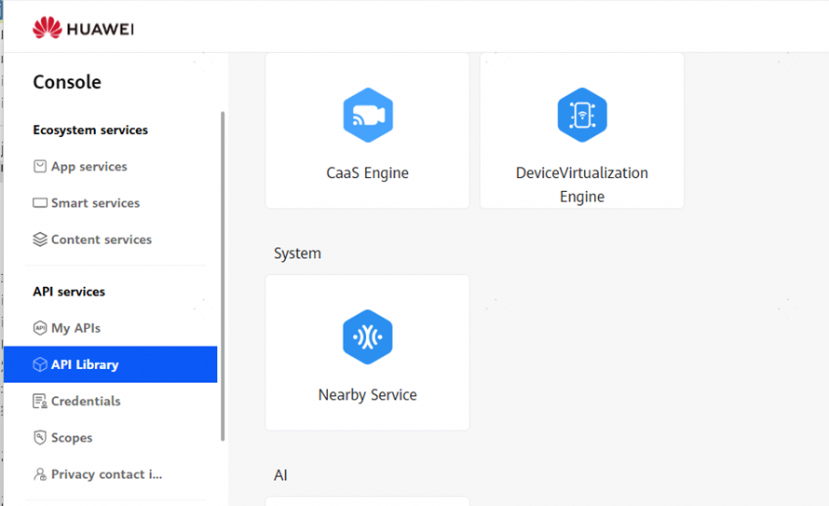Click the API Library cube icon
Screen dimensions: 829x506
pyautogui.click(x=40, y=364)
